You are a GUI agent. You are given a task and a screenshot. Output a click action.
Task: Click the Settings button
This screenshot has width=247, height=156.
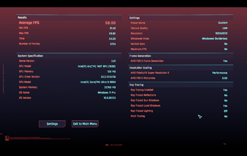pos(52,124)
